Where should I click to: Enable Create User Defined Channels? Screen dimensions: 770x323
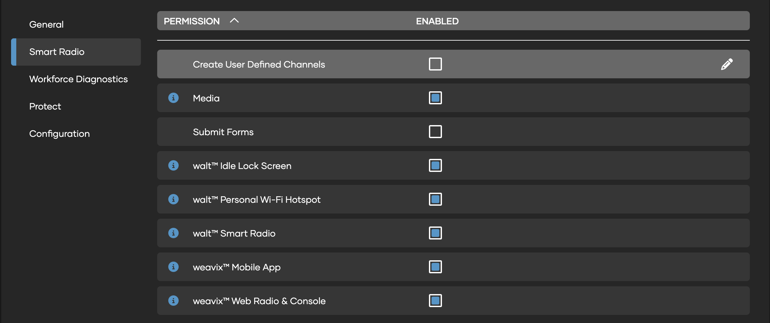(435, 64)
